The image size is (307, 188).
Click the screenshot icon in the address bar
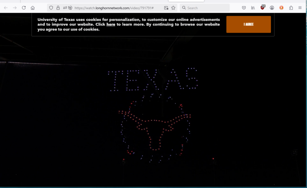pos(166,8)
